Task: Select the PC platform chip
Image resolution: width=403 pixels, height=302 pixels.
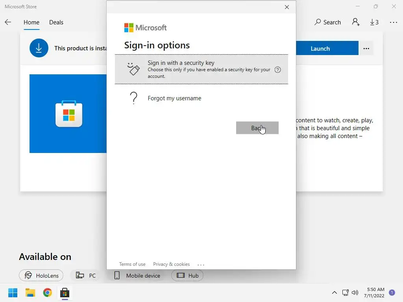Action: pos(86,276)
